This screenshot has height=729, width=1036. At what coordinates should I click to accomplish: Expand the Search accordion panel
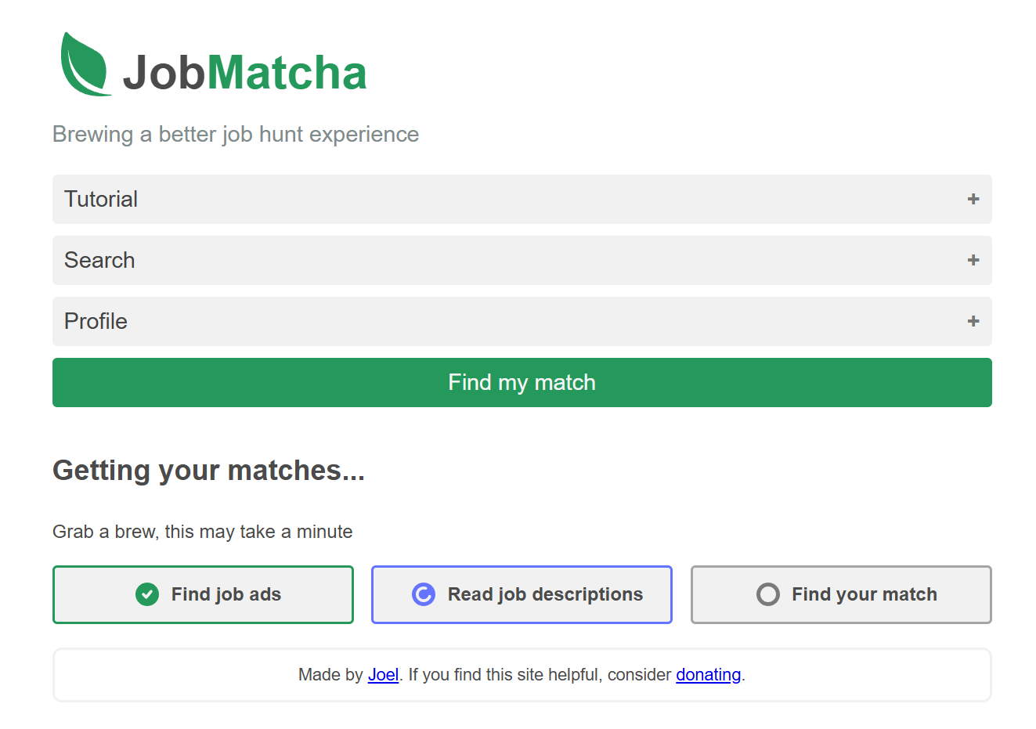click(x=522, y=260)
